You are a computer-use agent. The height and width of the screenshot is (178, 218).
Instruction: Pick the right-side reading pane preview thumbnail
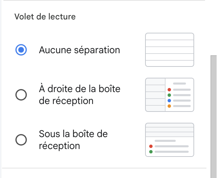tap(170, 95)
